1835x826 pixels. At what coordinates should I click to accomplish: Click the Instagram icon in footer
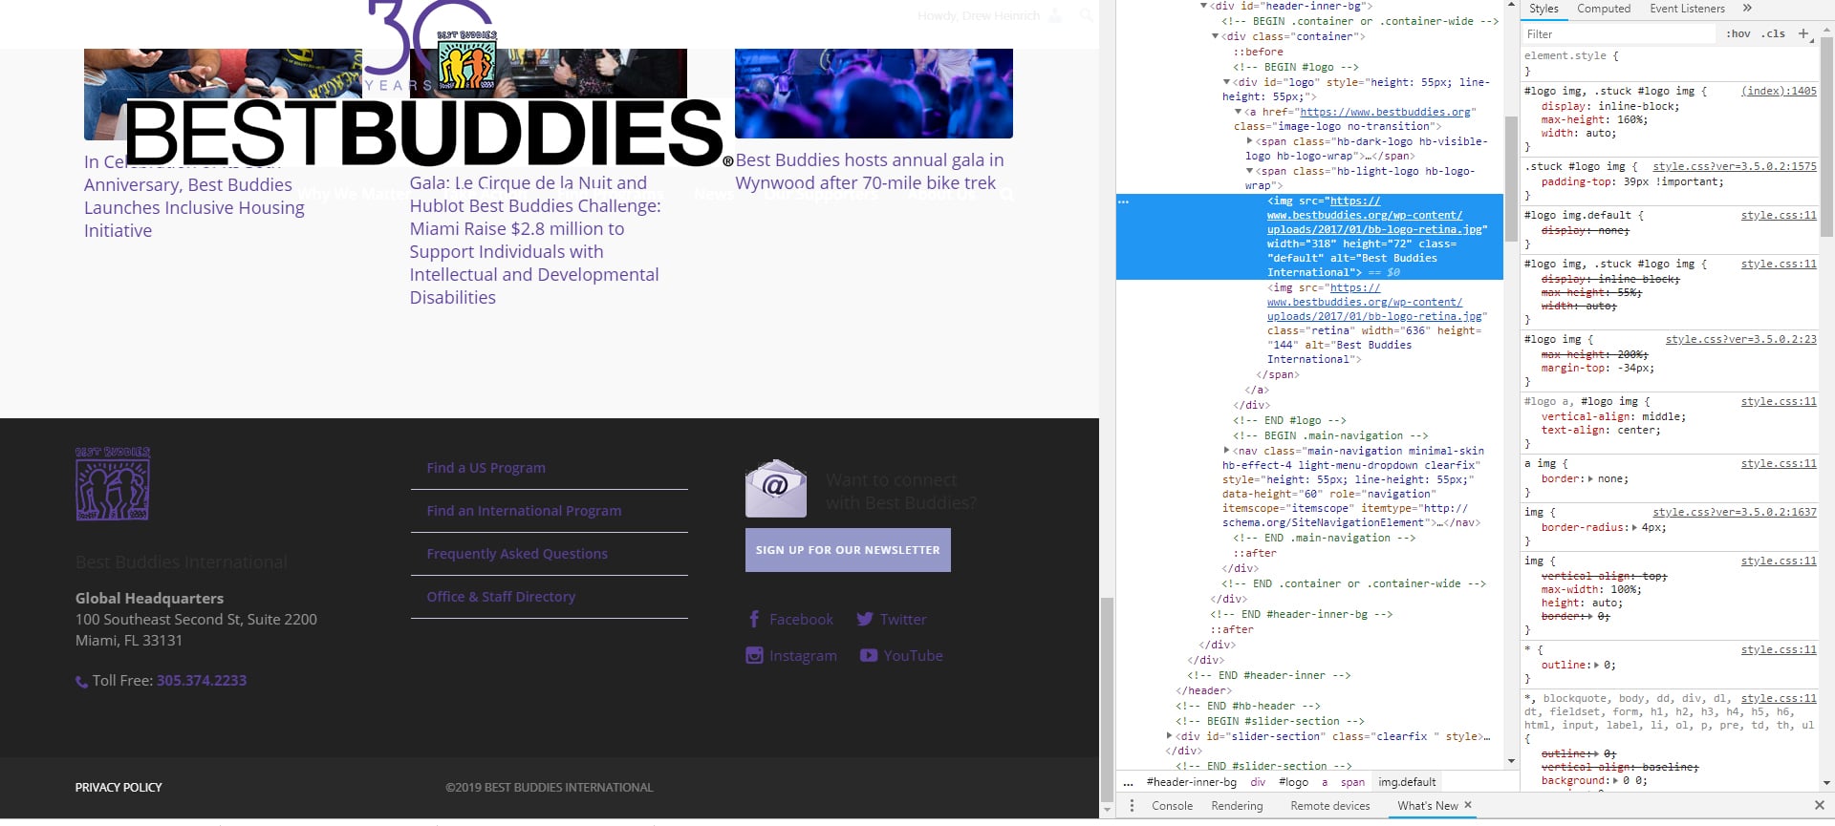pyautogui.click(x=754, y=656)
